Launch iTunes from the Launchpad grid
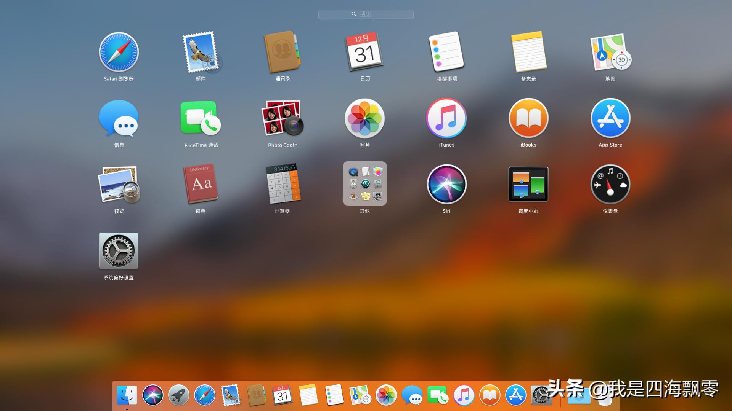The image size is (732, 411). 446,118
